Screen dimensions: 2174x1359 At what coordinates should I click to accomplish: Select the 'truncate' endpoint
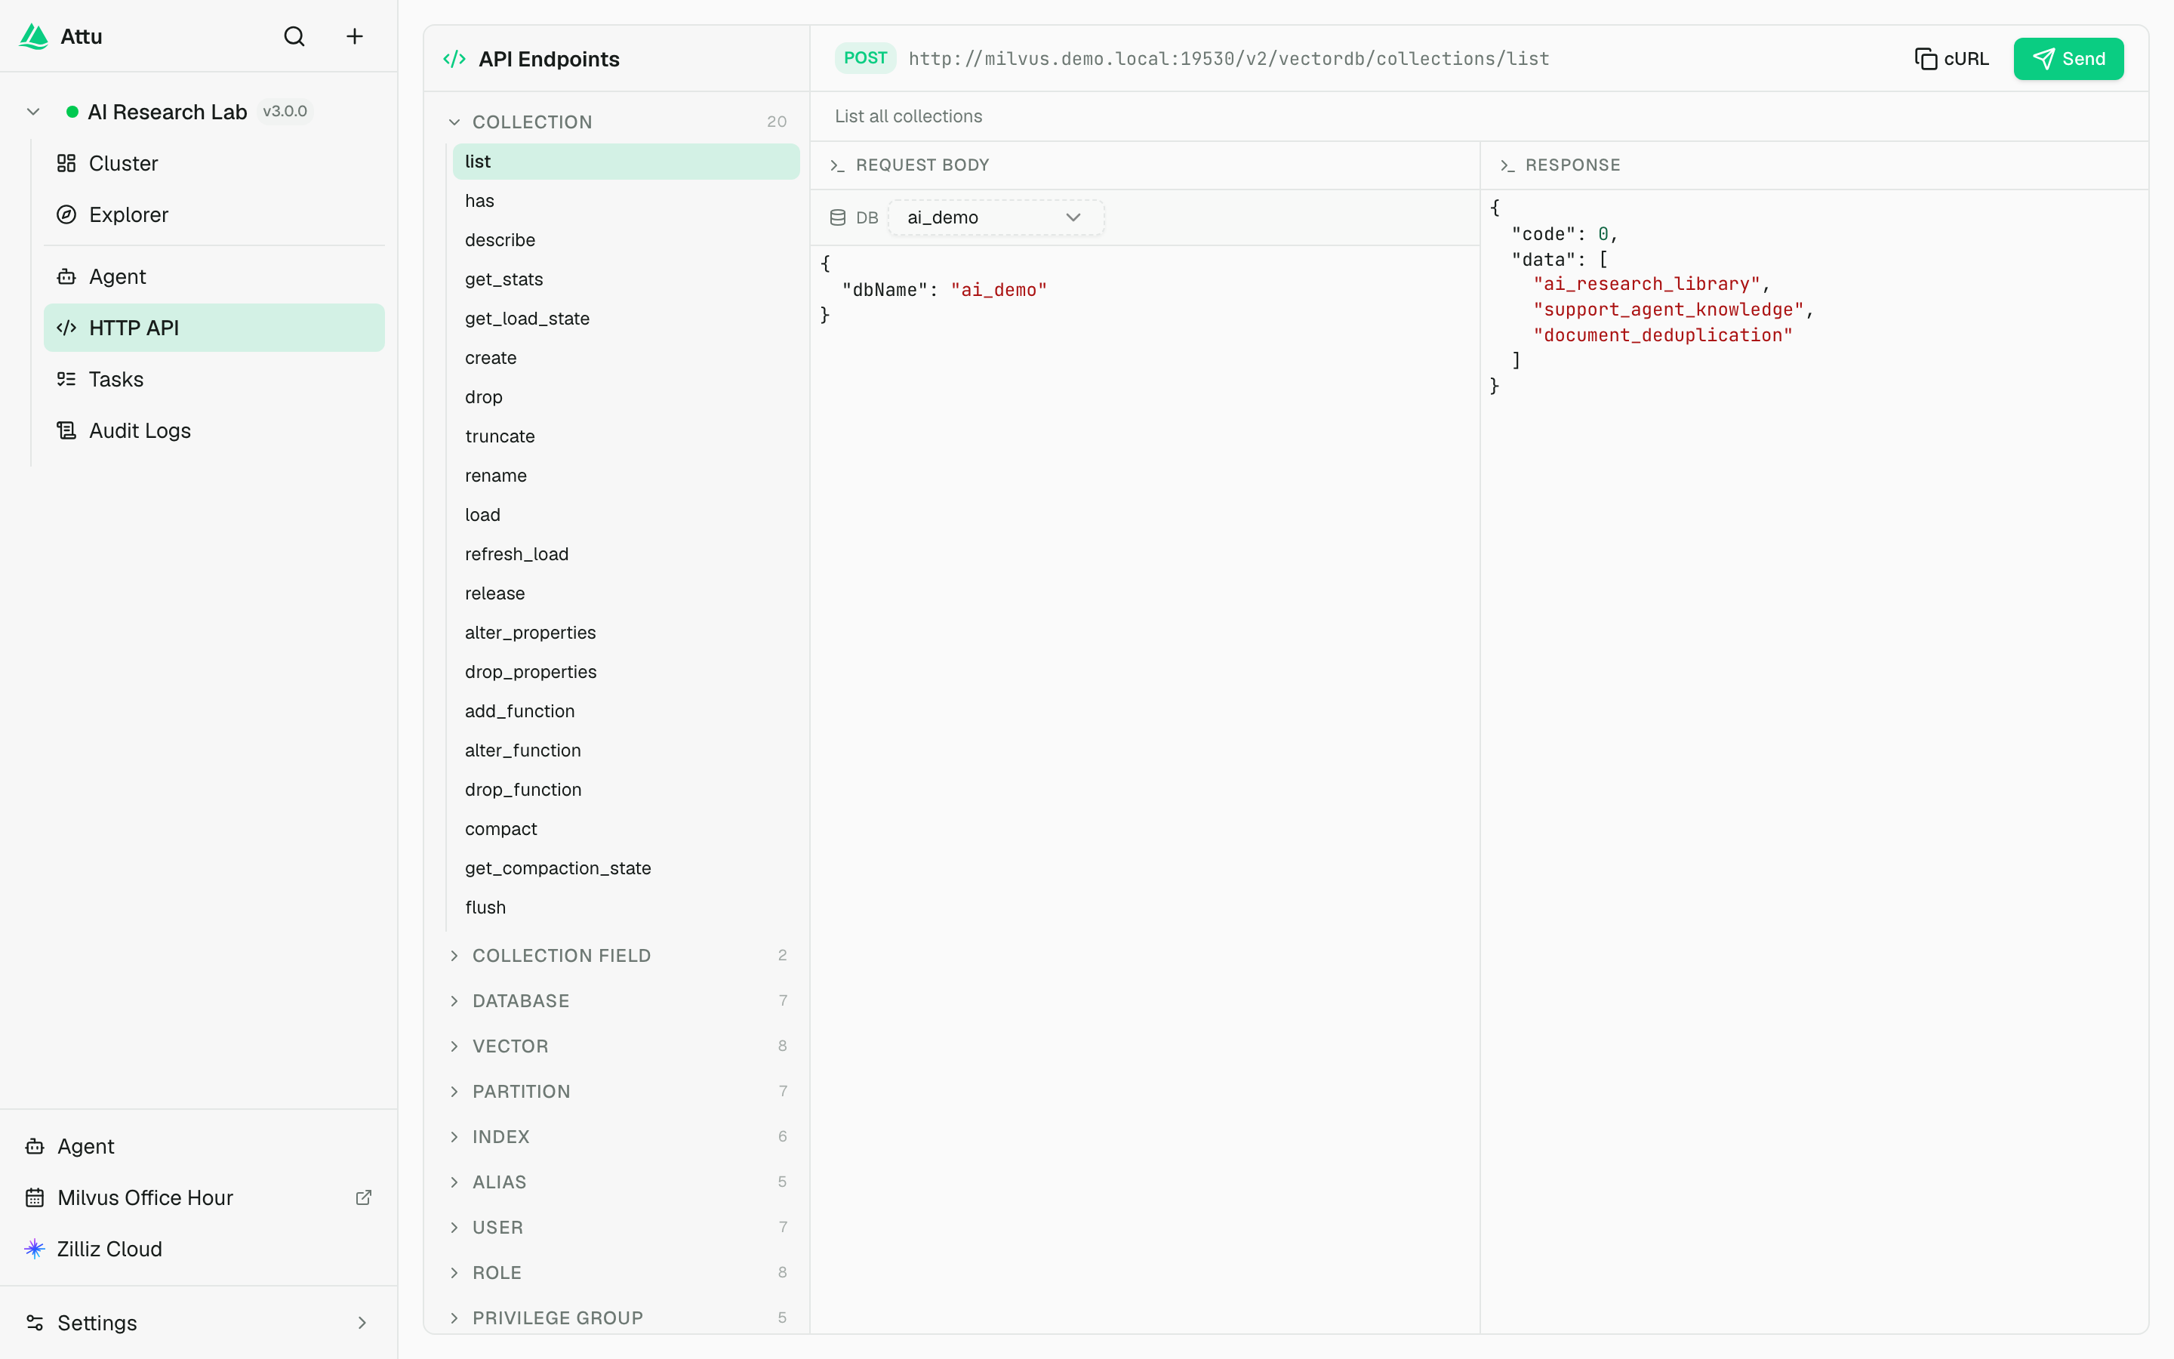click(626, 436)
